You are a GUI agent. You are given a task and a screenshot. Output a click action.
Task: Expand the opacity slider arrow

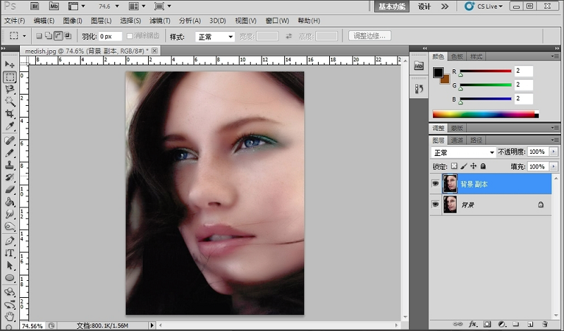tap(552, 152)
